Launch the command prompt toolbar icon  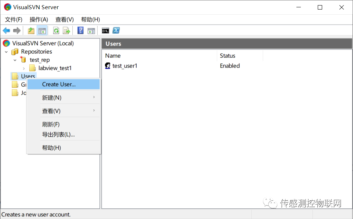point(105,30)
